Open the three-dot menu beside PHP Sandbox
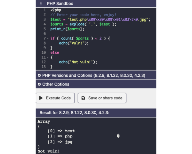This screenshot has height=154, width=192. coord(41,4)
